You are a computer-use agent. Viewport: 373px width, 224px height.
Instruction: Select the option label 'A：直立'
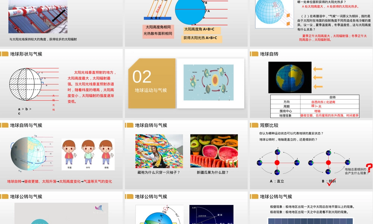tap(277, 181)
